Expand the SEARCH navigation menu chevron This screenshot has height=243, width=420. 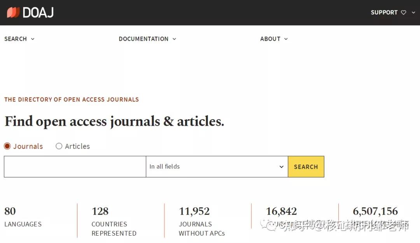tap(33, 39)
